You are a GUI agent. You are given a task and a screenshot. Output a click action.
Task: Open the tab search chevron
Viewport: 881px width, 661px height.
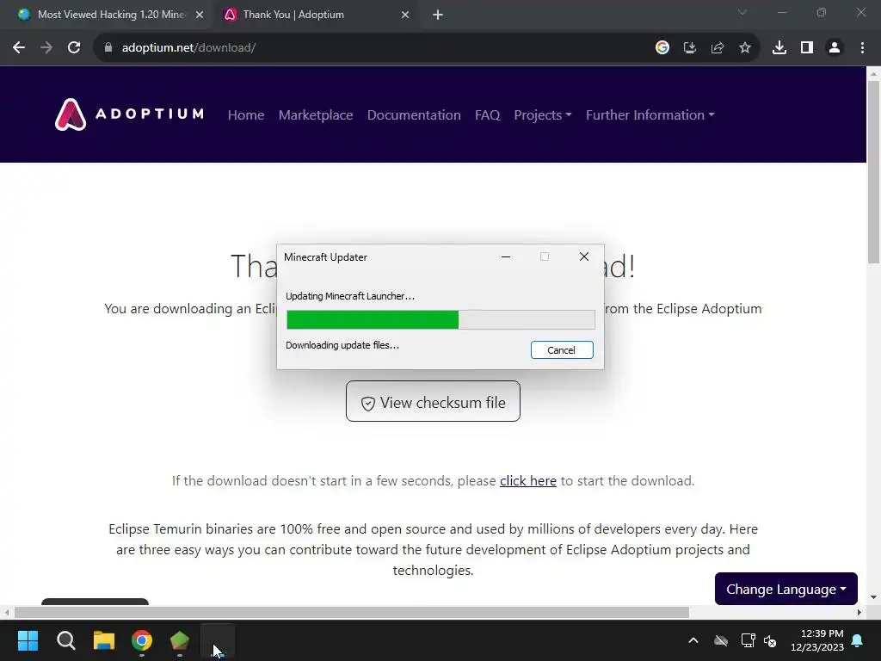tap(742, 12)
